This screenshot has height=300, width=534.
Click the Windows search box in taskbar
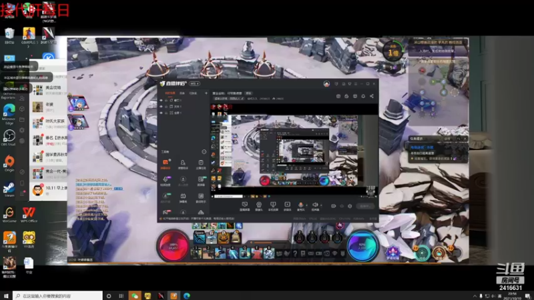[57, 295]
